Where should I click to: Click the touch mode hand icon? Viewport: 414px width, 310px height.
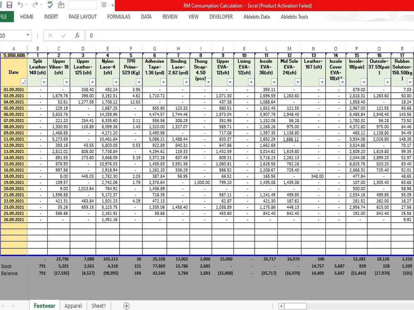point(61,5)
